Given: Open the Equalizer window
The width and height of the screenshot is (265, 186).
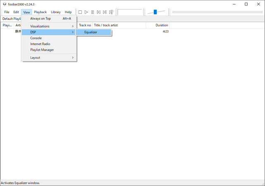Looking at the screenshot, I should pyautogui.click(x=93, y=32).
